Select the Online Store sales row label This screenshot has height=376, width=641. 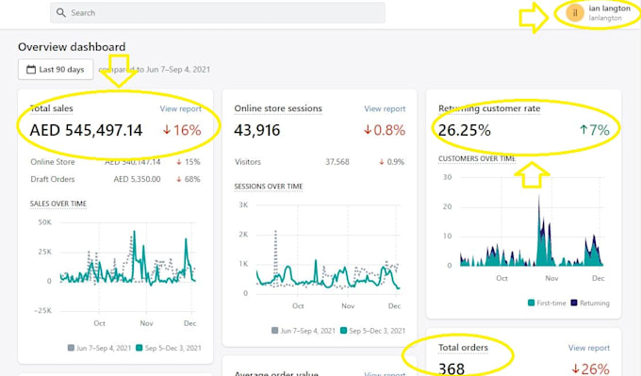[53, 162]
